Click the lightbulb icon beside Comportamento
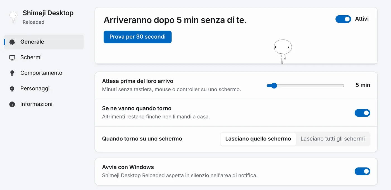Image resolution: width=391 pixels, height=190 pixels. tap(12, 73)
